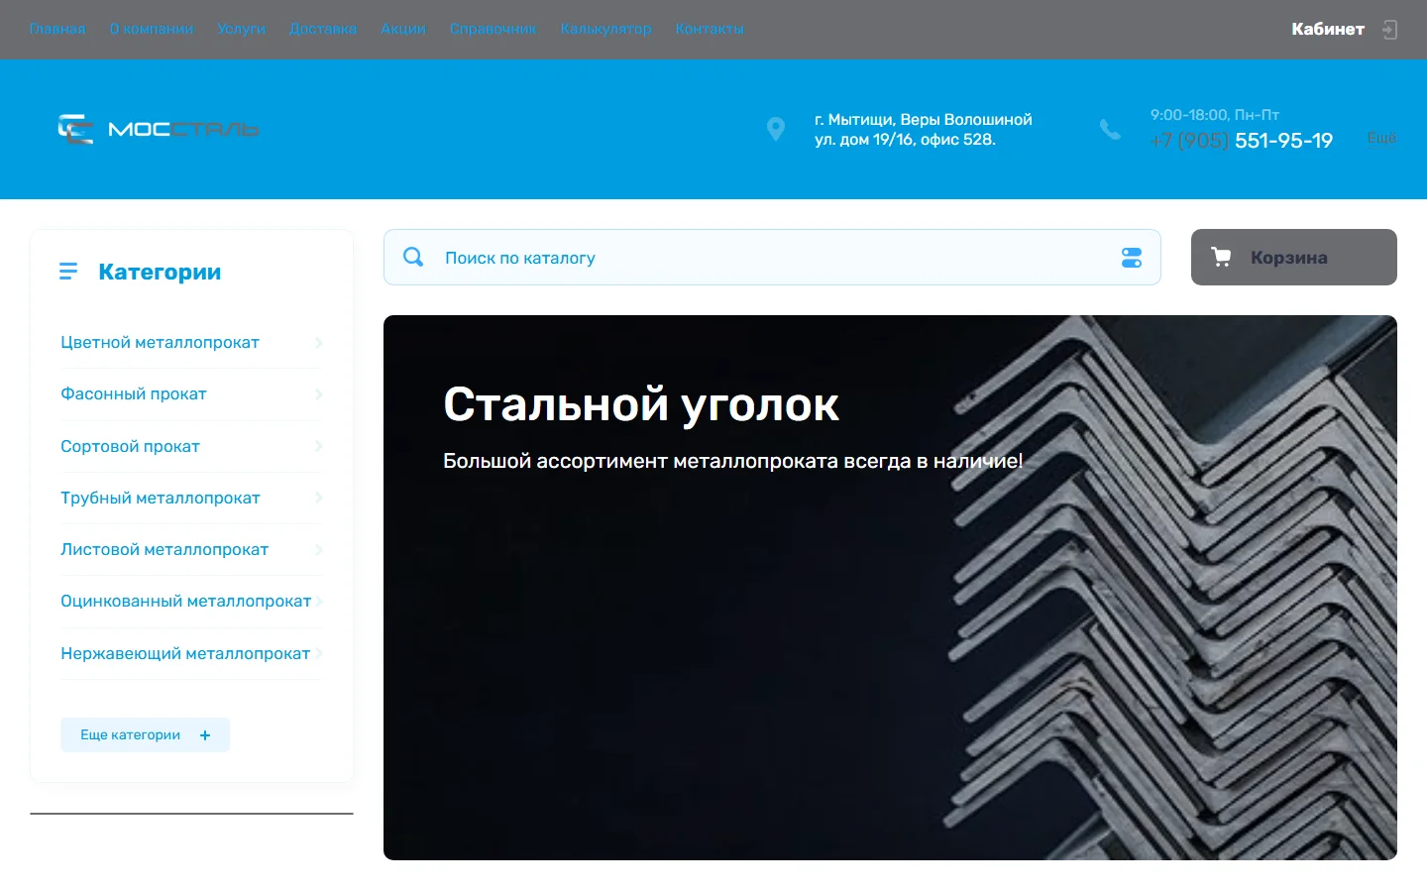Open Трубный металлопрокат category
Image resolution: width=1427 pixels, height=892 pixels.
(161, 498)
